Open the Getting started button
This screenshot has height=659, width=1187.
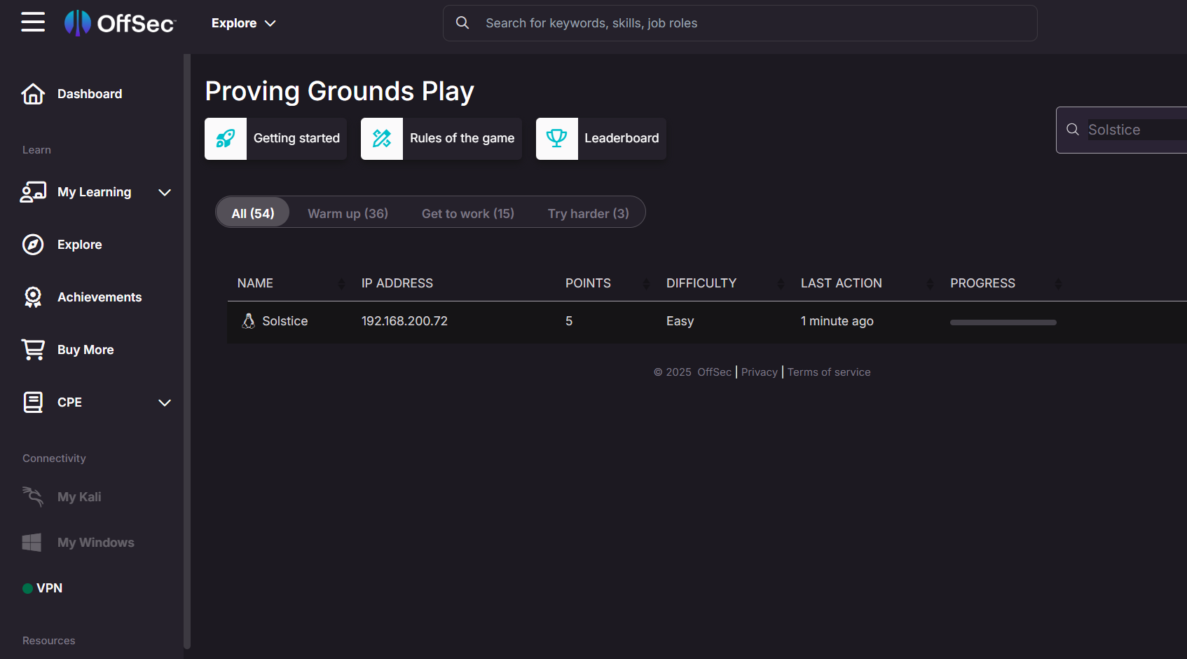[x=275, y=139]
